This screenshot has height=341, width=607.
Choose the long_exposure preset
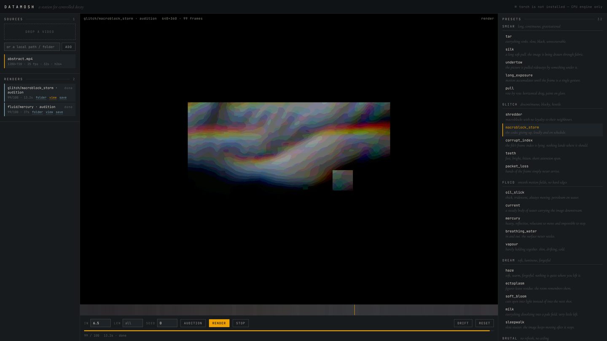[553, 78]
